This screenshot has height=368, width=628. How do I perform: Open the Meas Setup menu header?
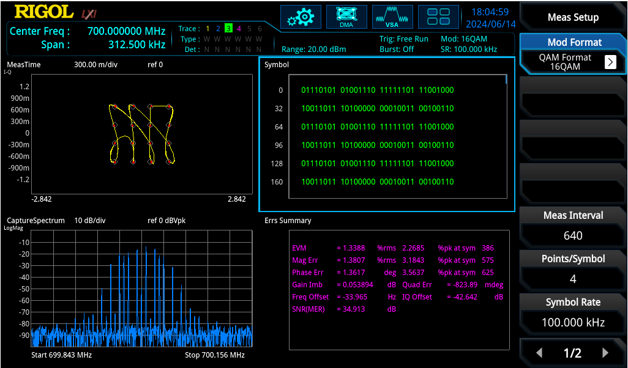pos(573,17)
